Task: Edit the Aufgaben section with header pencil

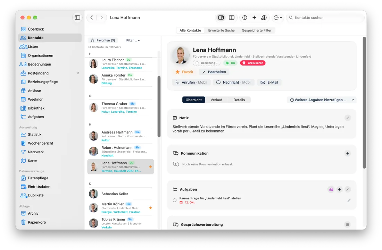Action: pyautogui.click(x=348, y=189)
